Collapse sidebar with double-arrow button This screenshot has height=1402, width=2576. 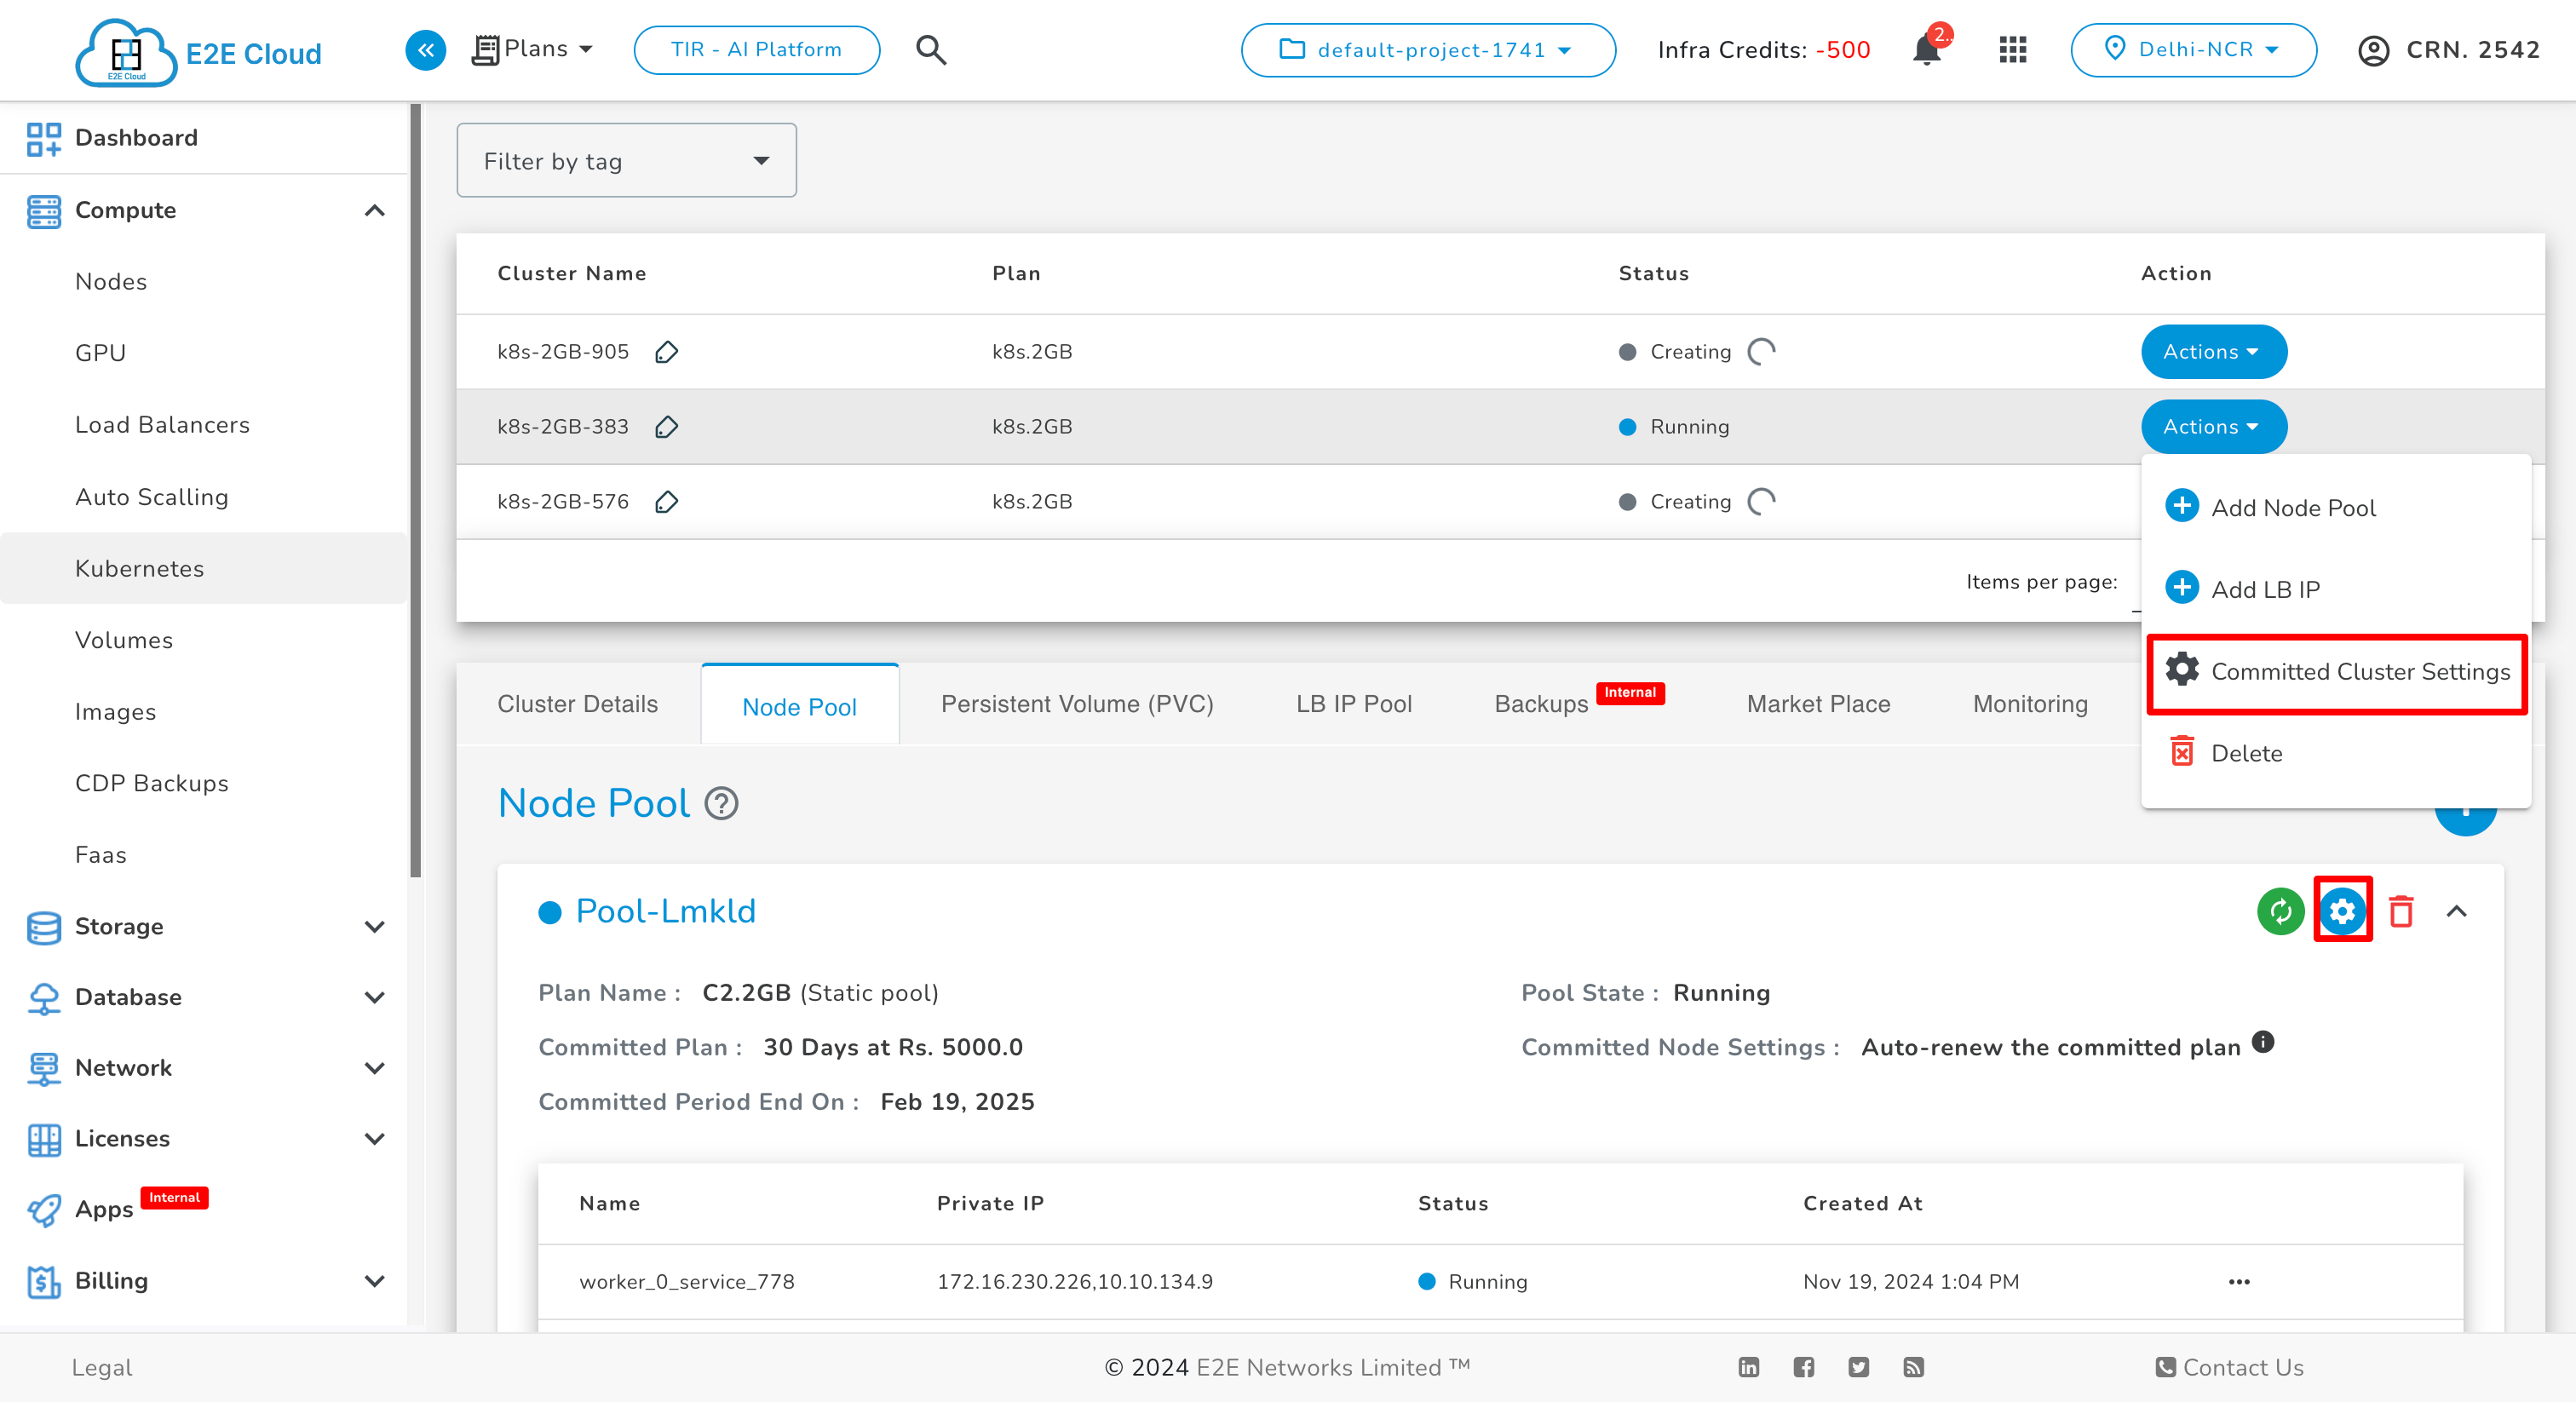[x=426, y=49]
